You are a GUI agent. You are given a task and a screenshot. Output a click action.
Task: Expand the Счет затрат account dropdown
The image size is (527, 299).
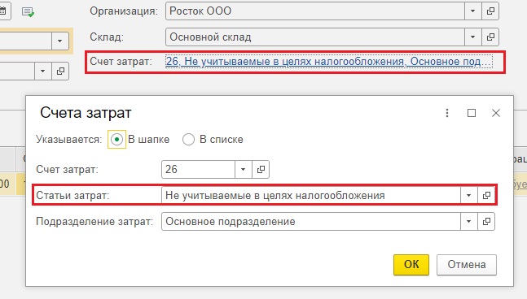tap(244, 169)
